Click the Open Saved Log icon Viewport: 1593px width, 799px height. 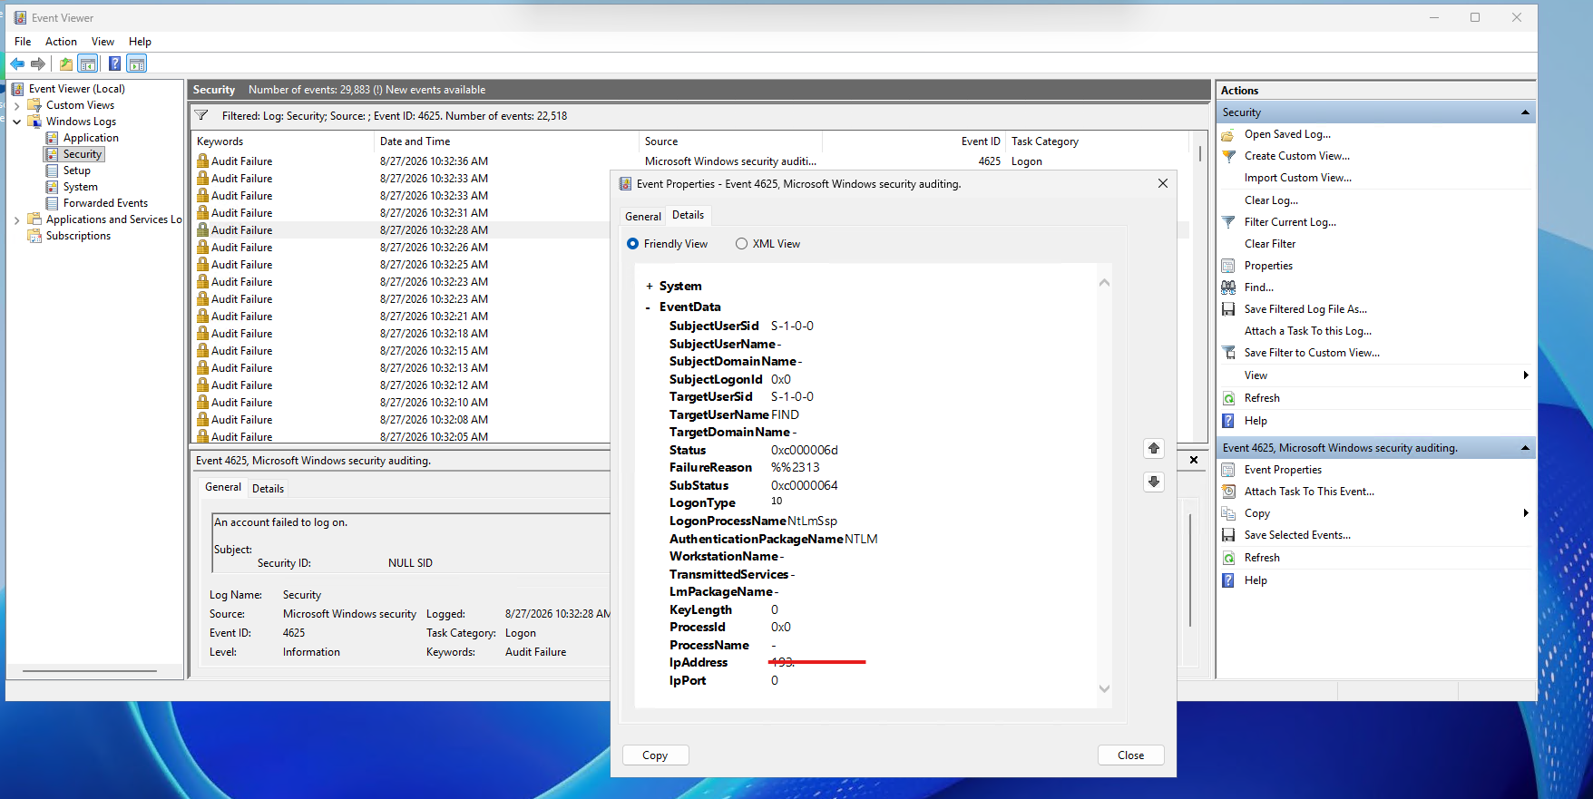point(1228,134)
